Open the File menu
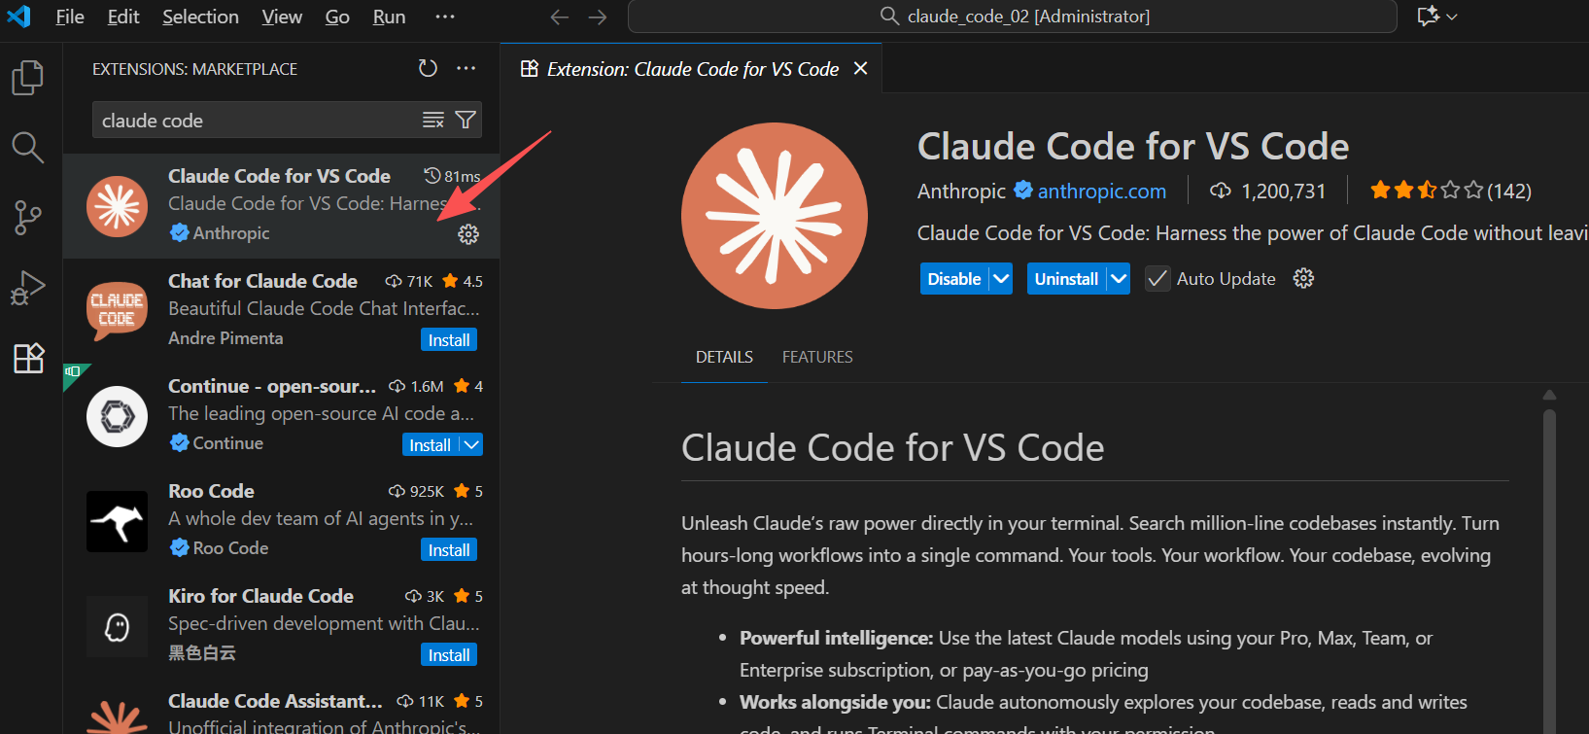 [x=70, y=17]
